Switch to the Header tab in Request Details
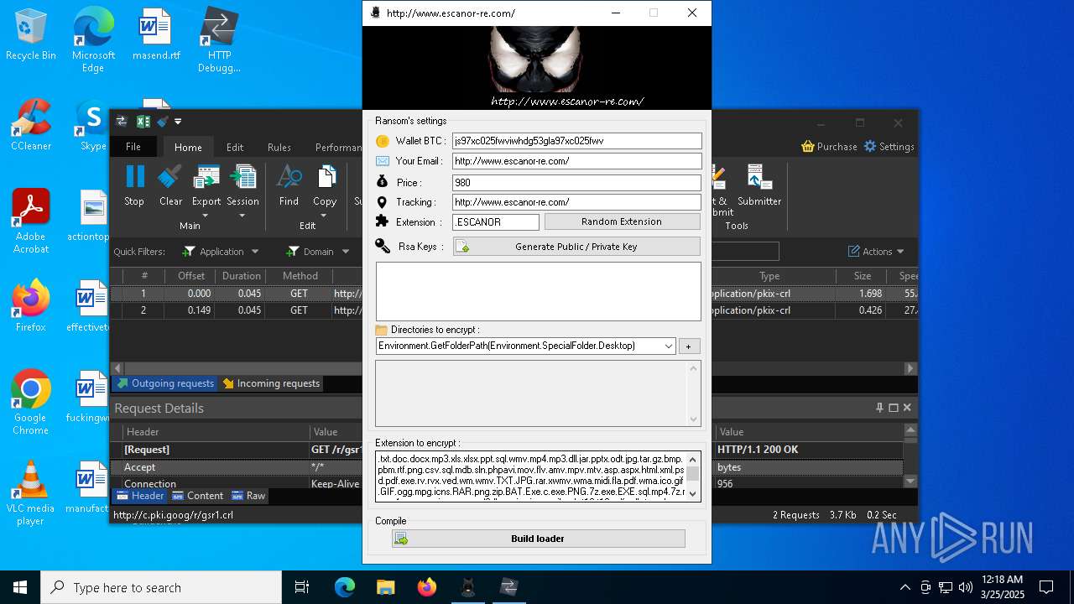This screenshot has width=1074, height=604. point(140,496)
